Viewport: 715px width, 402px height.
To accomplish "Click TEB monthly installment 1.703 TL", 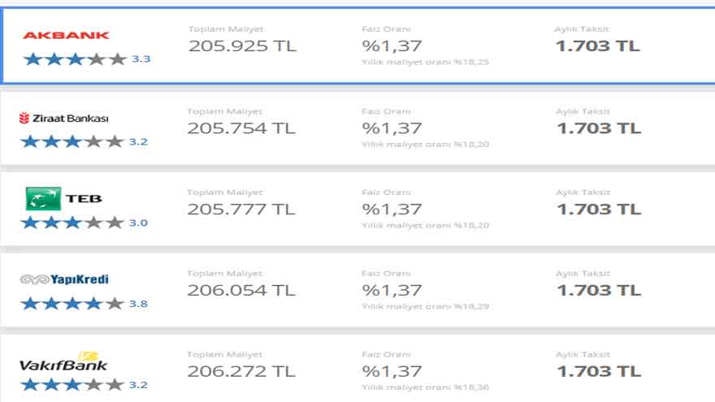I will (599, 210).
